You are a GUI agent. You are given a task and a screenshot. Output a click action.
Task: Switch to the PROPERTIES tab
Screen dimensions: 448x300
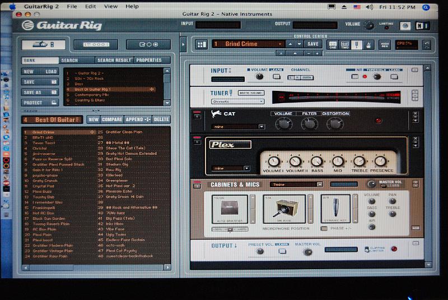[152, 60]
